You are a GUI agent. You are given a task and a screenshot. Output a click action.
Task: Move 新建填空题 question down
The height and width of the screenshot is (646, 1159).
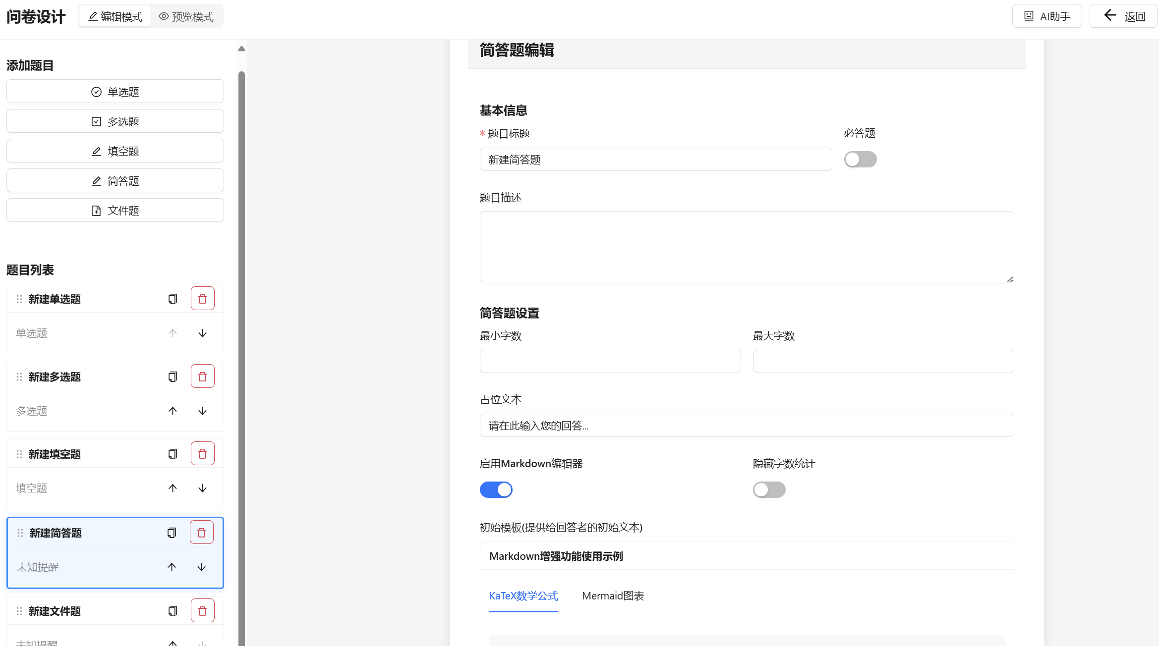pos(202,488)
